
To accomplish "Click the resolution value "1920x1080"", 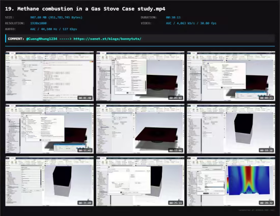I will (x=38, y=23).
